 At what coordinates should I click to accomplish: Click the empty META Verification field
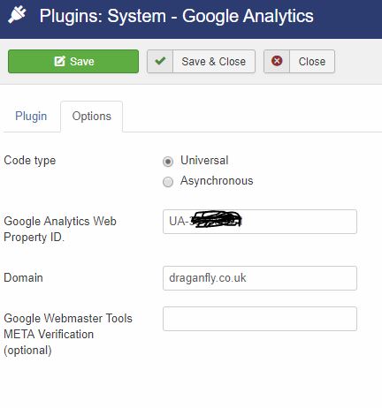(260, 319)
